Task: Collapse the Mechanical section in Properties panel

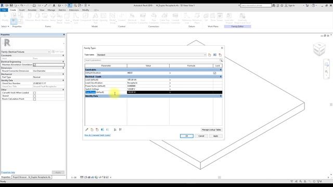Action: point(63,74)
